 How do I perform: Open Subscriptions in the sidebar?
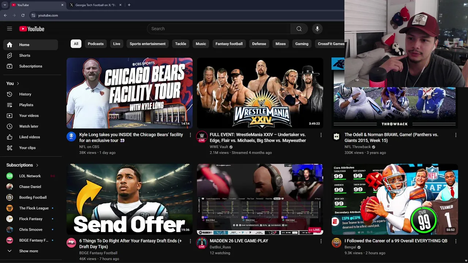pyautogui.click(x=31, y=66)
